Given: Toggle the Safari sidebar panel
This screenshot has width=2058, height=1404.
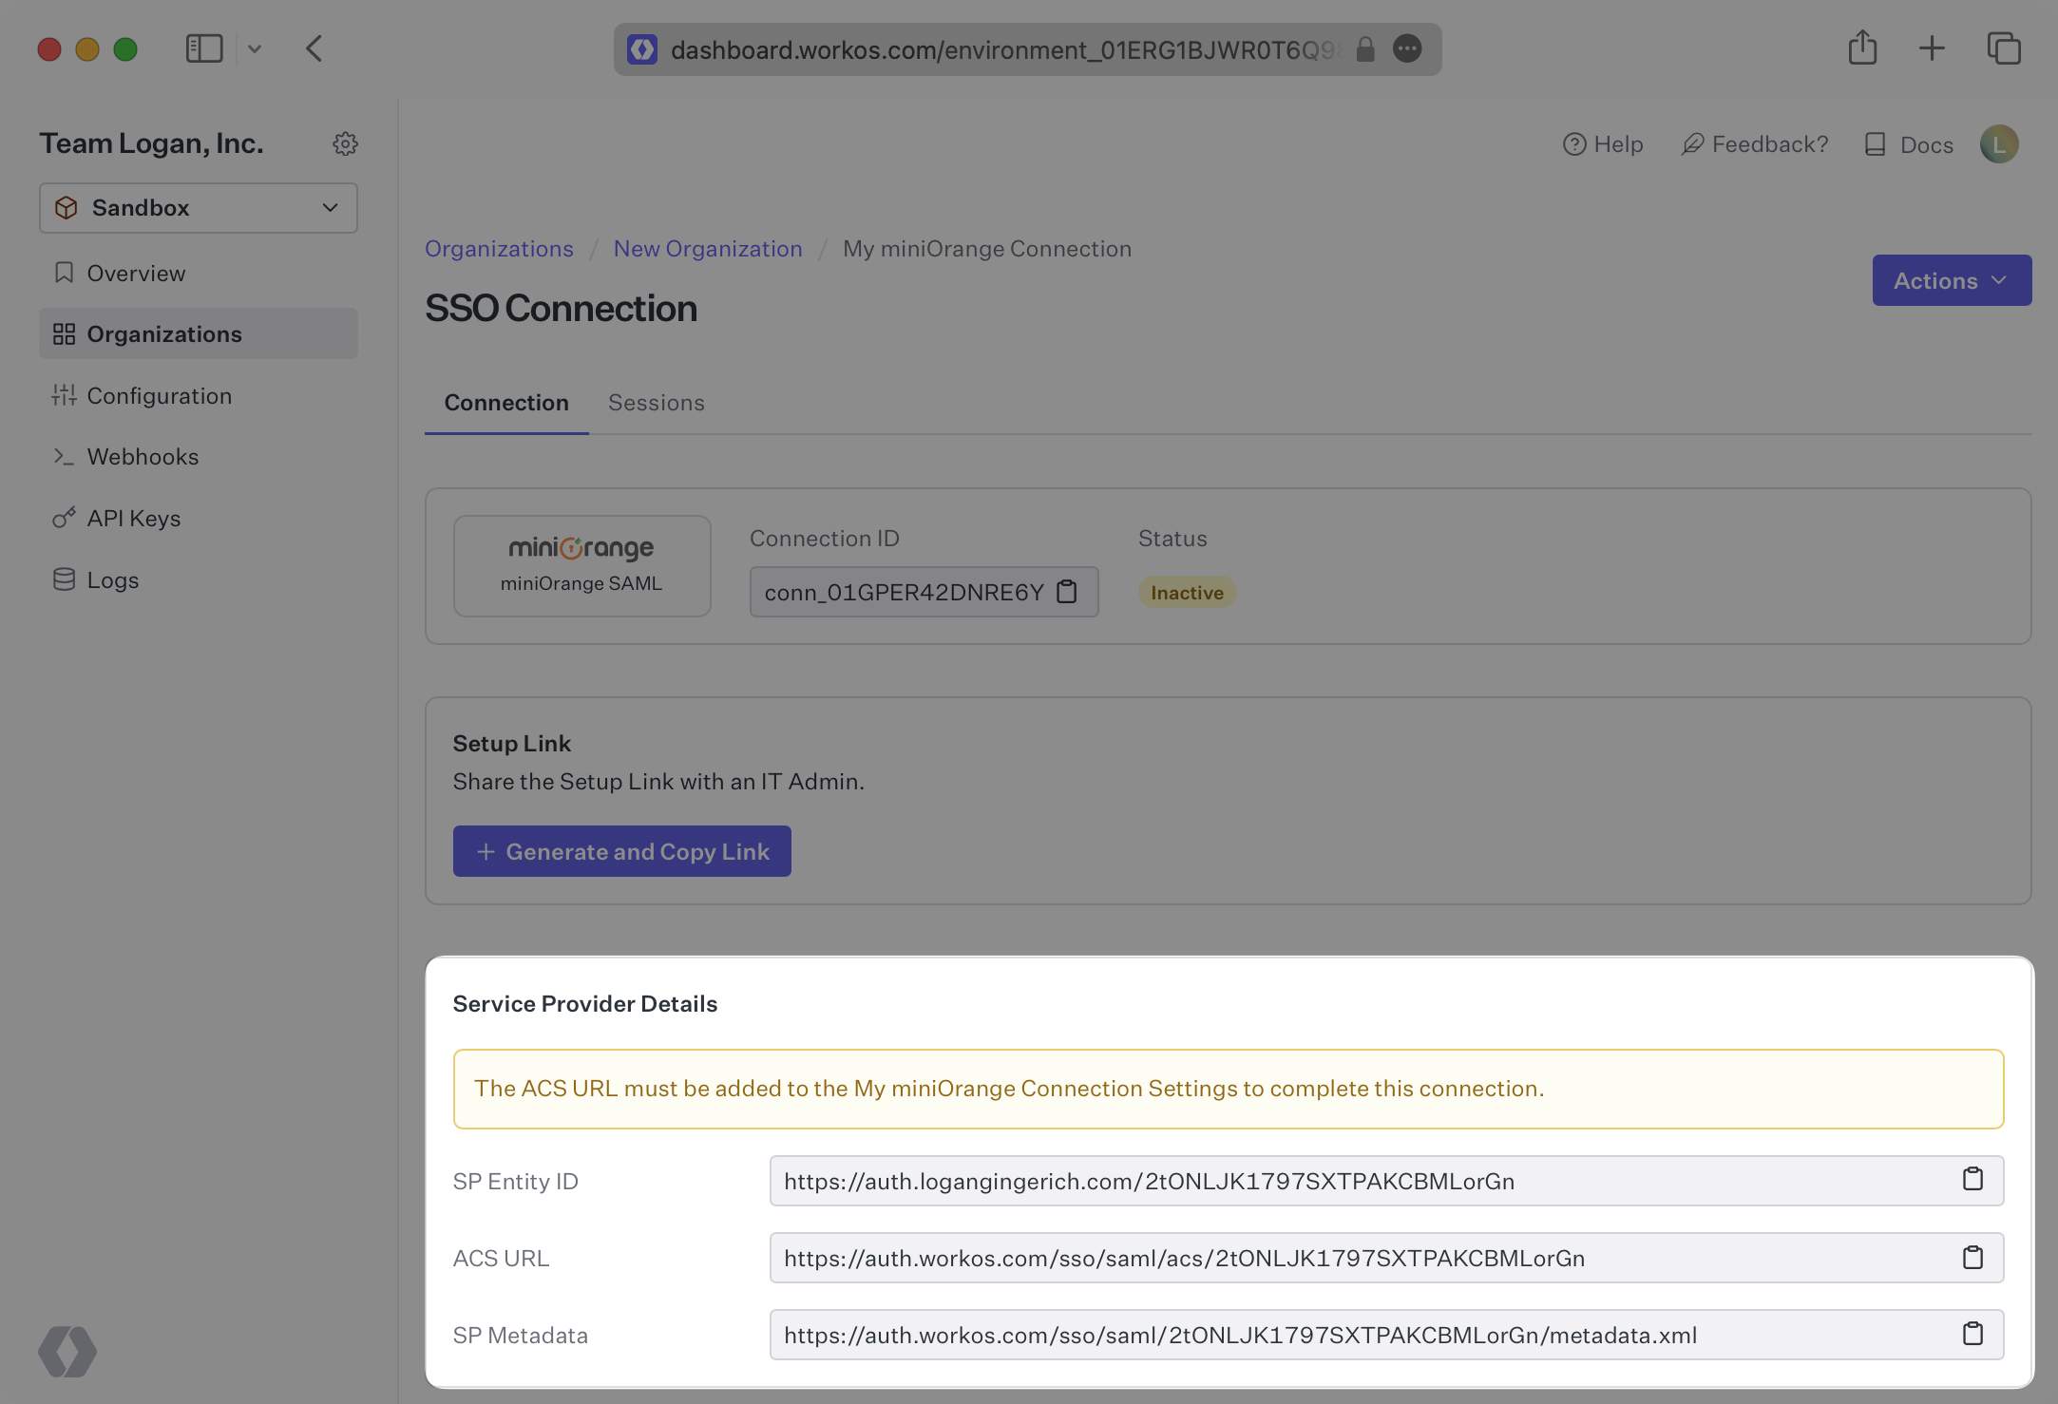Looking at the screenshot, I should click(203, 48).
